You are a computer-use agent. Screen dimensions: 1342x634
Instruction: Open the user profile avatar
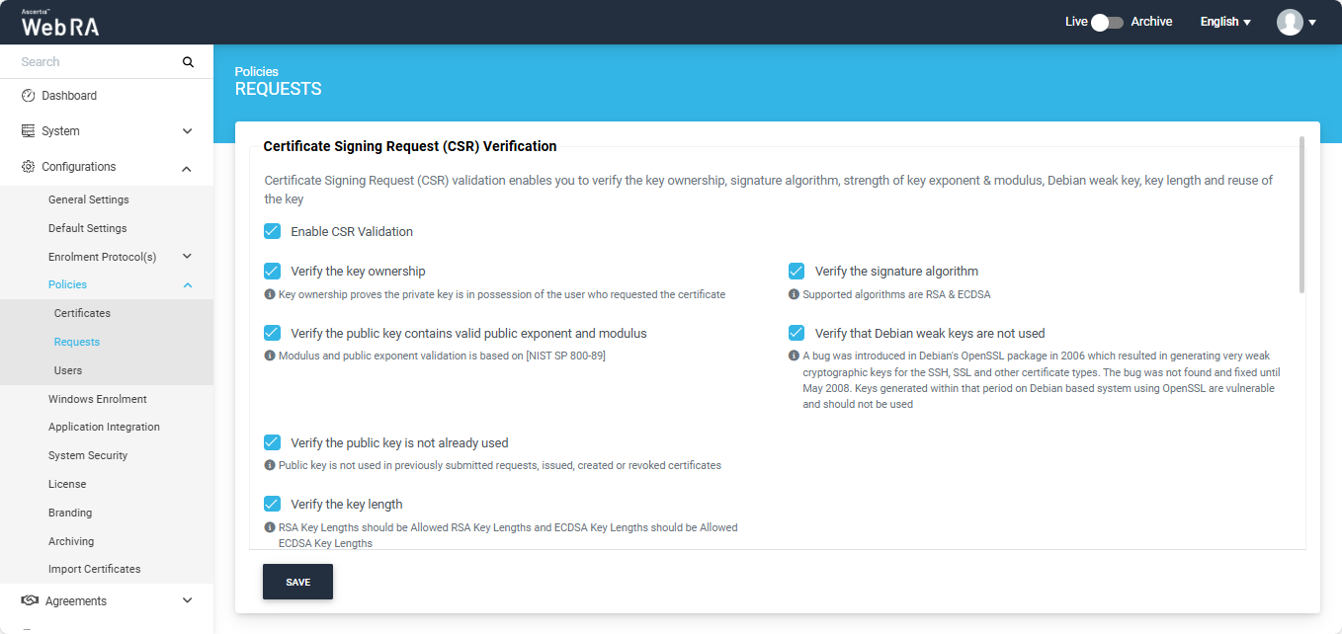click(x=1290, y=22)
